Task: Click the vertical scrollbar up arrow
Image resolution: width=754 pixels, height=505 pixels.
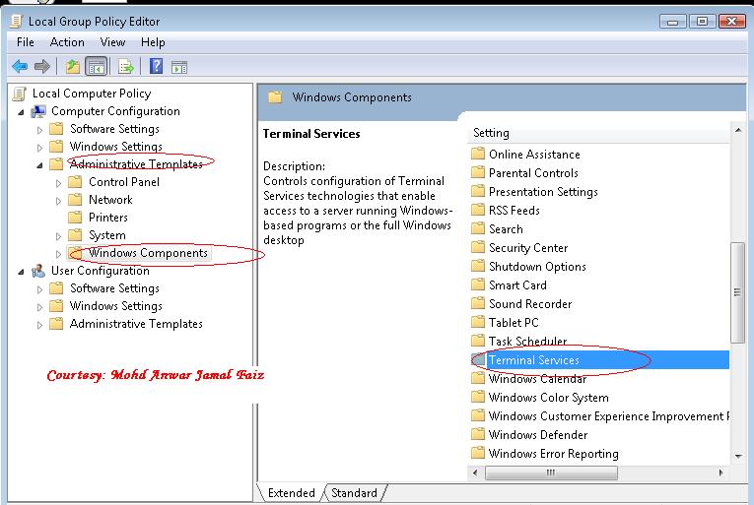Action: 737,130
